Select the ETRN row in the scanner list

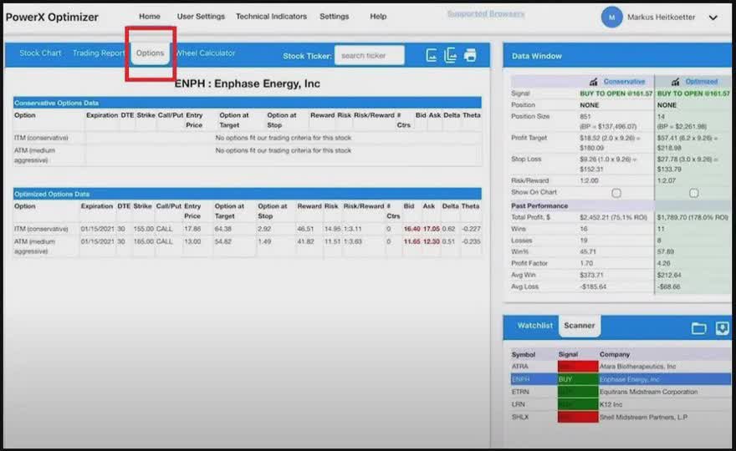[621, 392]
